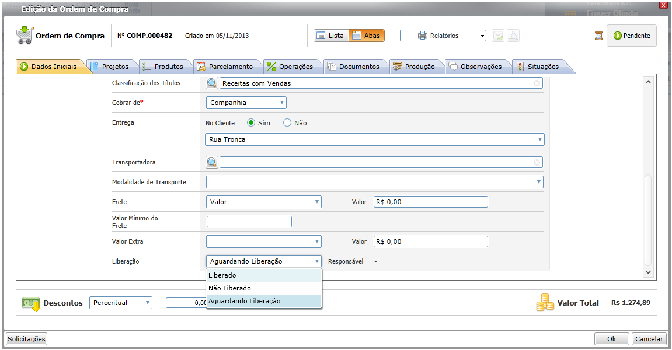Click the Valor Total amount R$ 1.274,89
Image resolution: width=672 pixels, height=350 pixels.
pyautogui.click(x=631, y=303)
